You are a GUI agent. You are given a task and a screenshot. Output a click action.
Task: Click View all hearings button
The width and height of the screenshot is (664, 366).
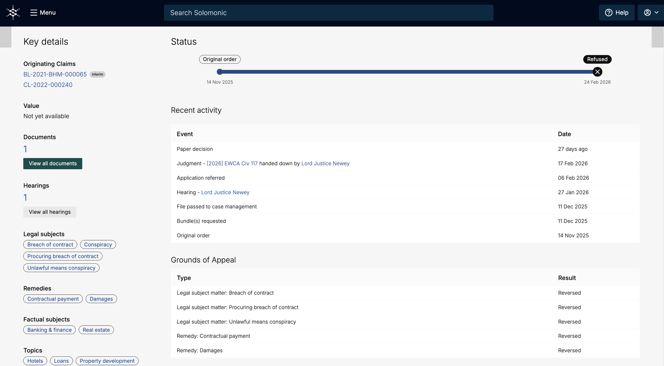click(50, 212)
